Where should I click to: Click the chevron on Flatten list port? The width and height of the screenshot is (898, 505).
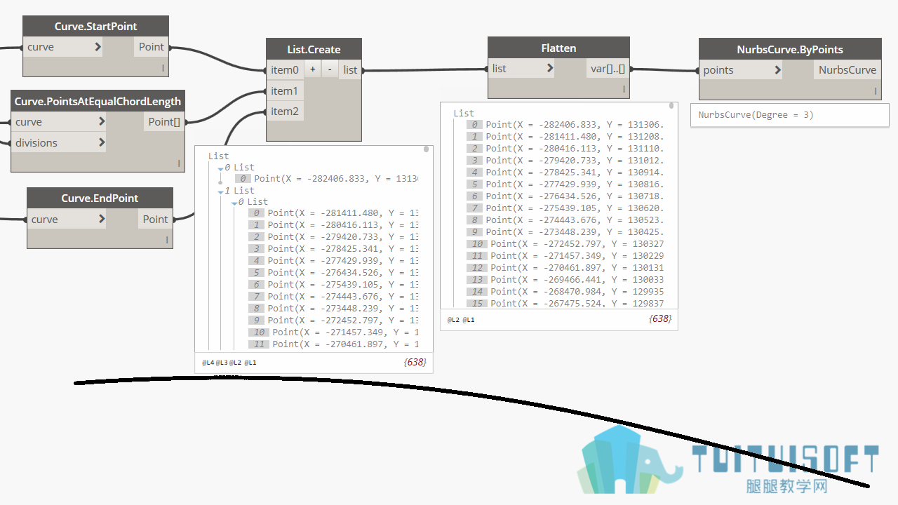coord(549,68)
